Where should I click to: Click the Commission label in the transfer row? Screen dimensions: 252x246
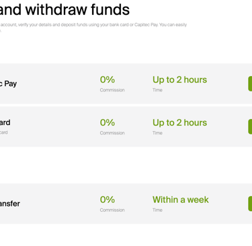tap(112, 210)
